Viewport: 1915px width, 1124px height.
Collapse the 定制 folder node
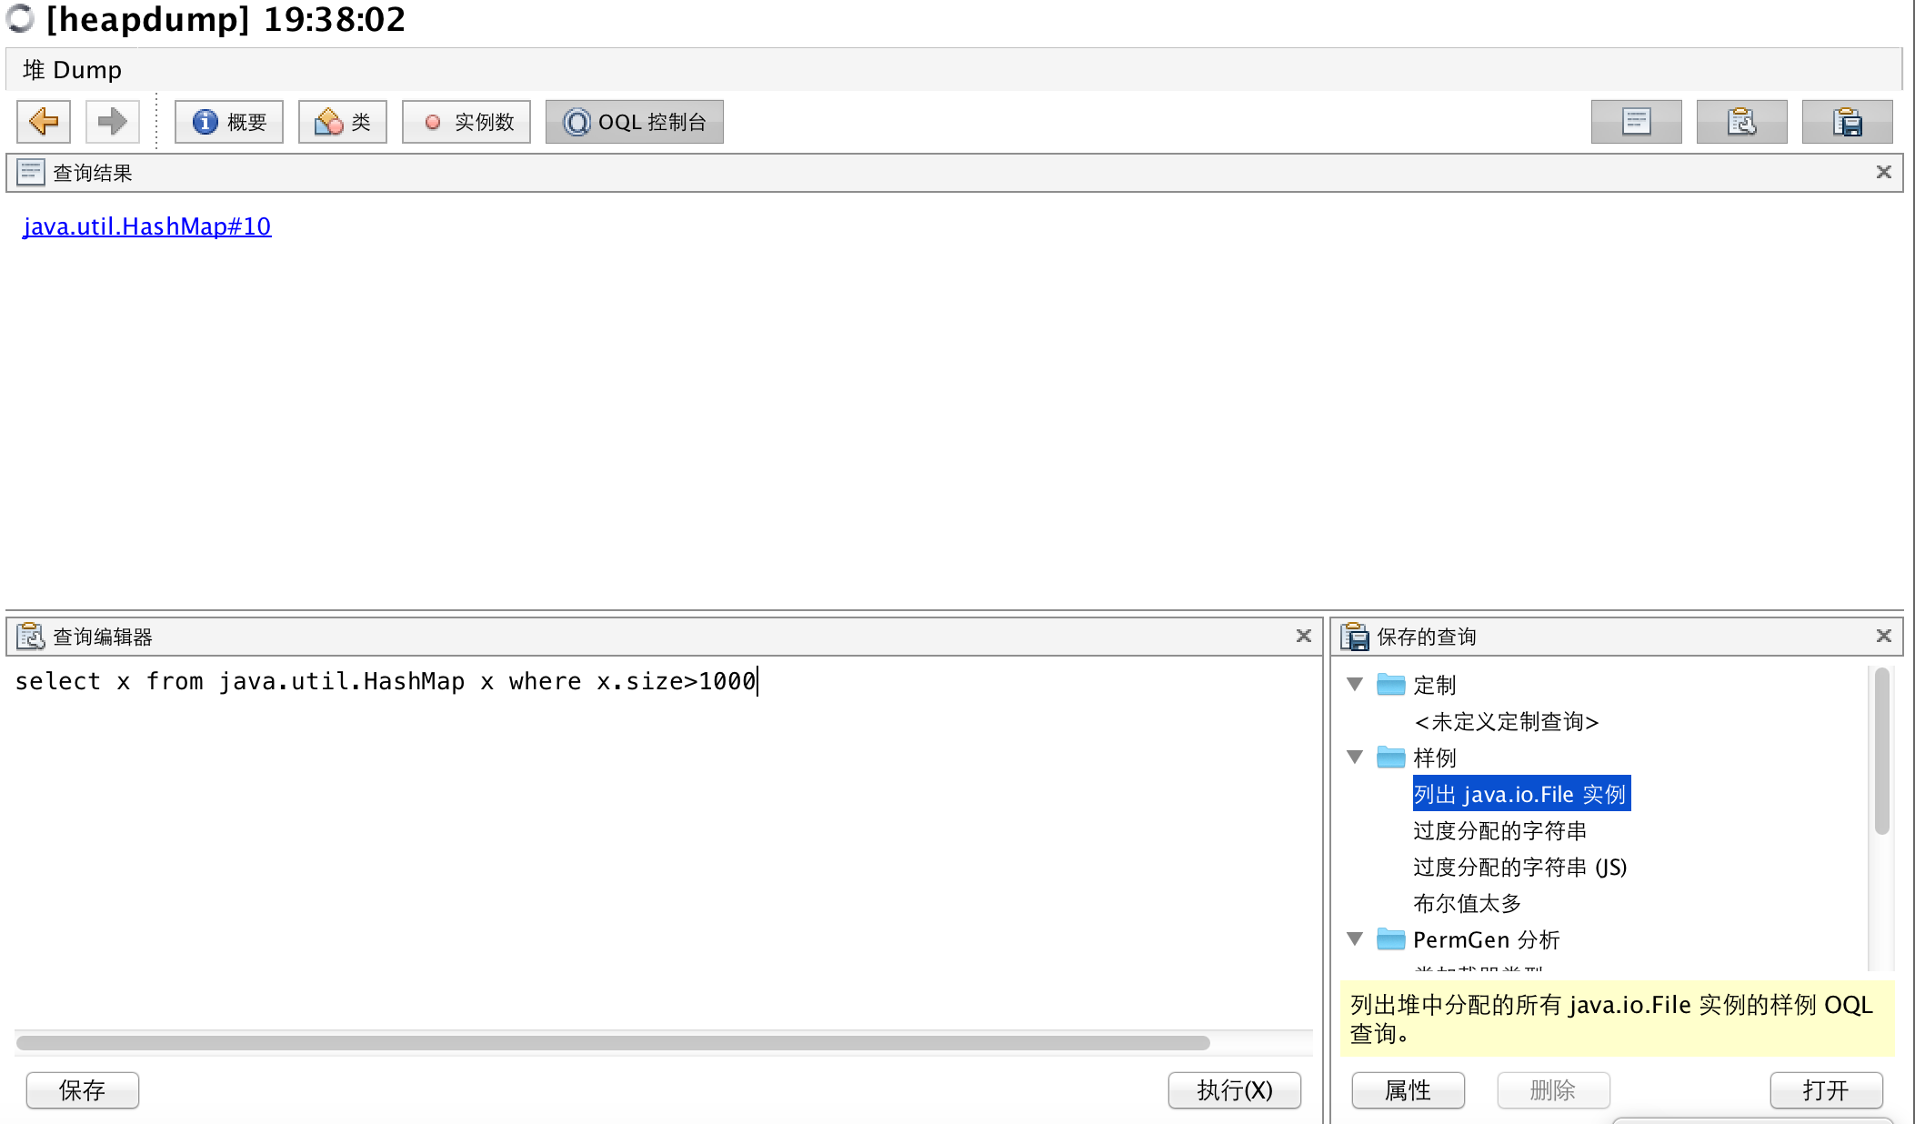point(1355,684)
